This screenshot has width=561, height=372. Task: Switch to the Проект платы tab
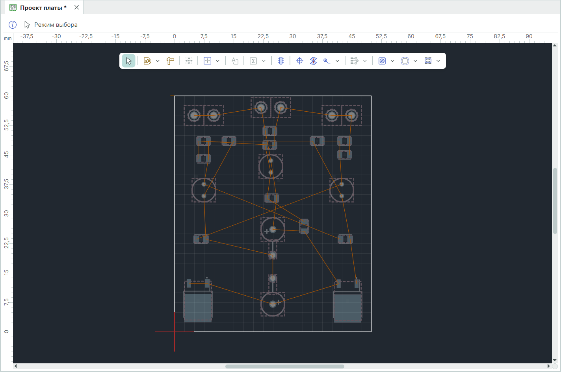pyautogui.click(x=43, y=7)
